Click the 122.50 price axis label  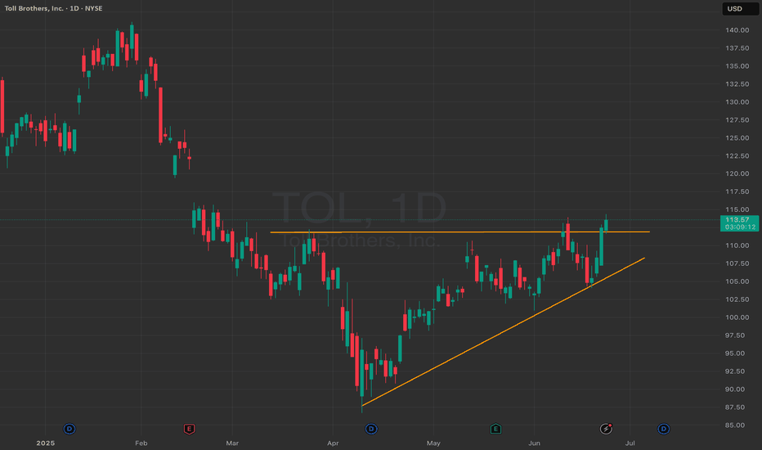coord(737,156)
